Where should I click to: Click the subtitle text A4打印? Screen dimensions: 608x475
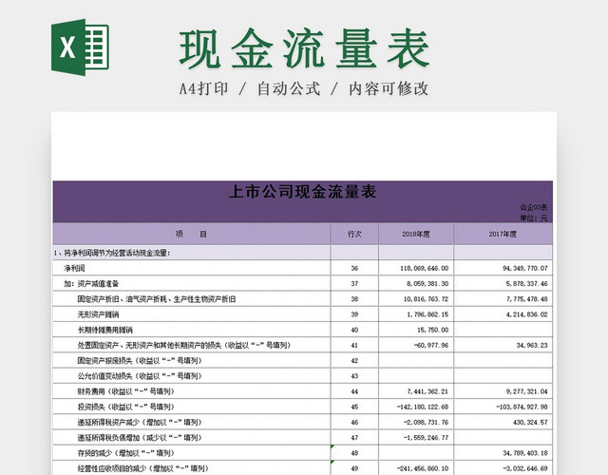203,88
